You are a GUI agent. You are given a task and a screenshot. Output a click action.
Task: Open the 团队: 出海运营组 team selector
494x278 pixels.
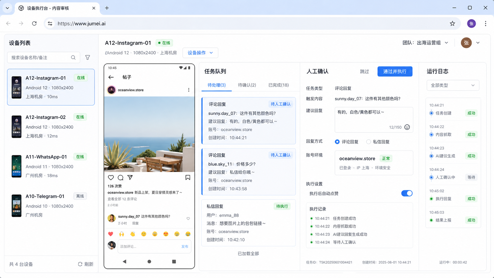[425, 43]
